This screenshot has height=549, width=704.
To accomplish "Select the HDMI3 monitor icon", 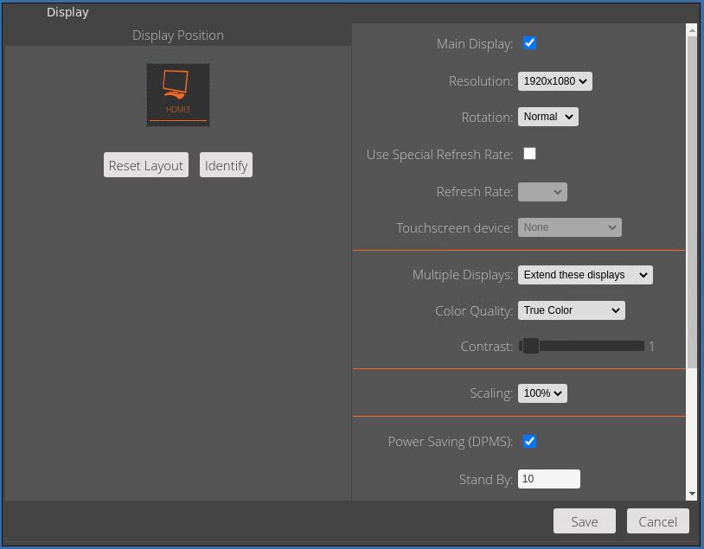I will tap(178, 95).
